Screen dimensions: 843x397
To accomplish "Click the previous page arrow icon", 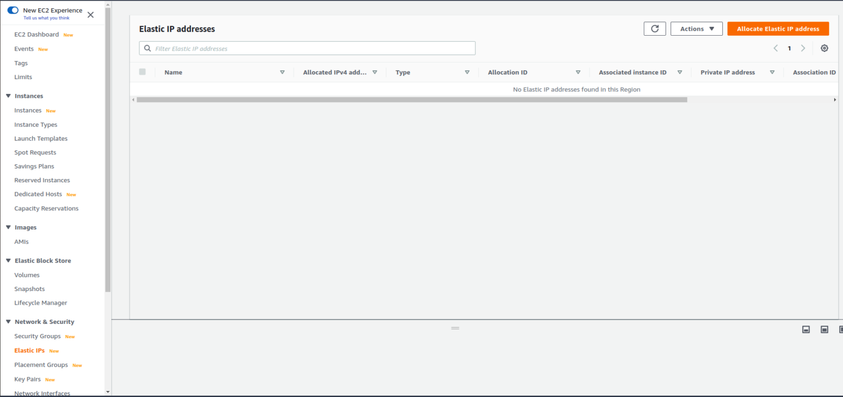I will pos(775,48).
